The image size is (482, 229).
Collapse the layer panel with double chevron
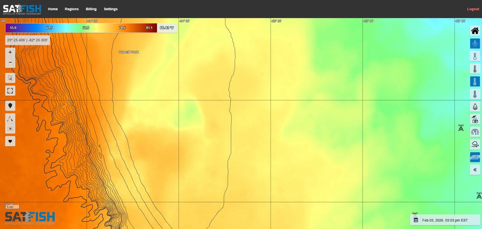click(x=475, y=170)
